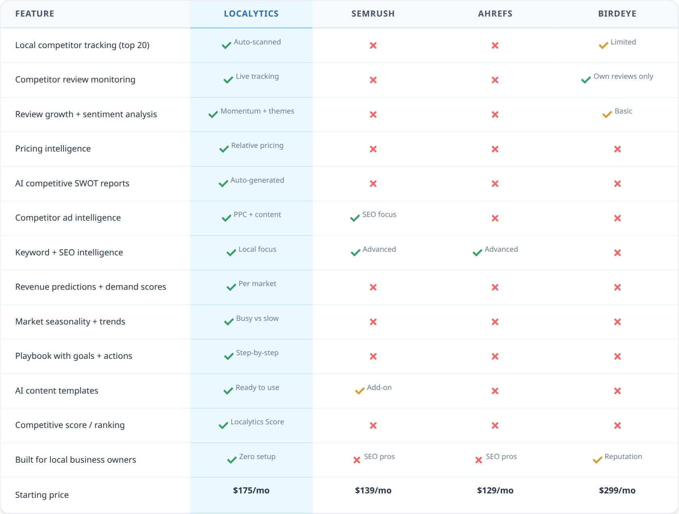Viewport: 679px width, 514px height.
Task: Click Localytics checkmark beside Zero setup
Action: click(x=232, y=460)
